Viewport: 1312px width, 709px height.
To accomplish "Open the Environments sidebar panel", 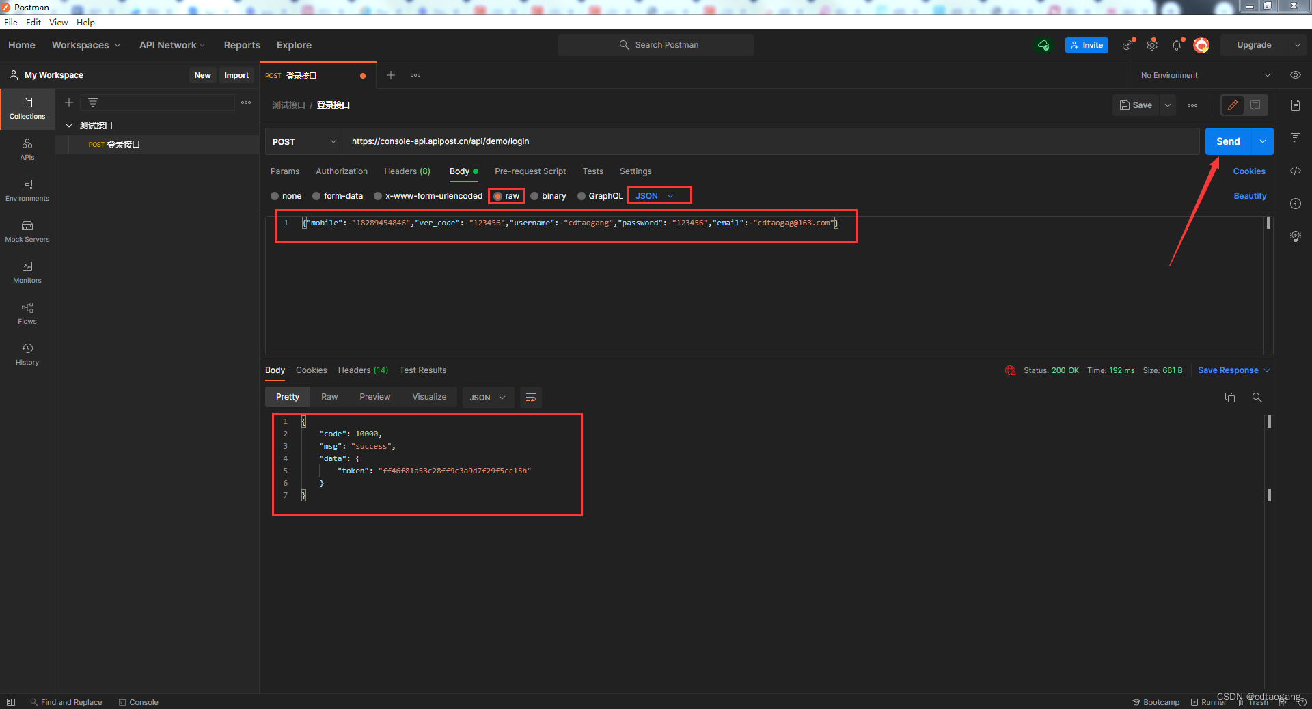I will [27, 191].
